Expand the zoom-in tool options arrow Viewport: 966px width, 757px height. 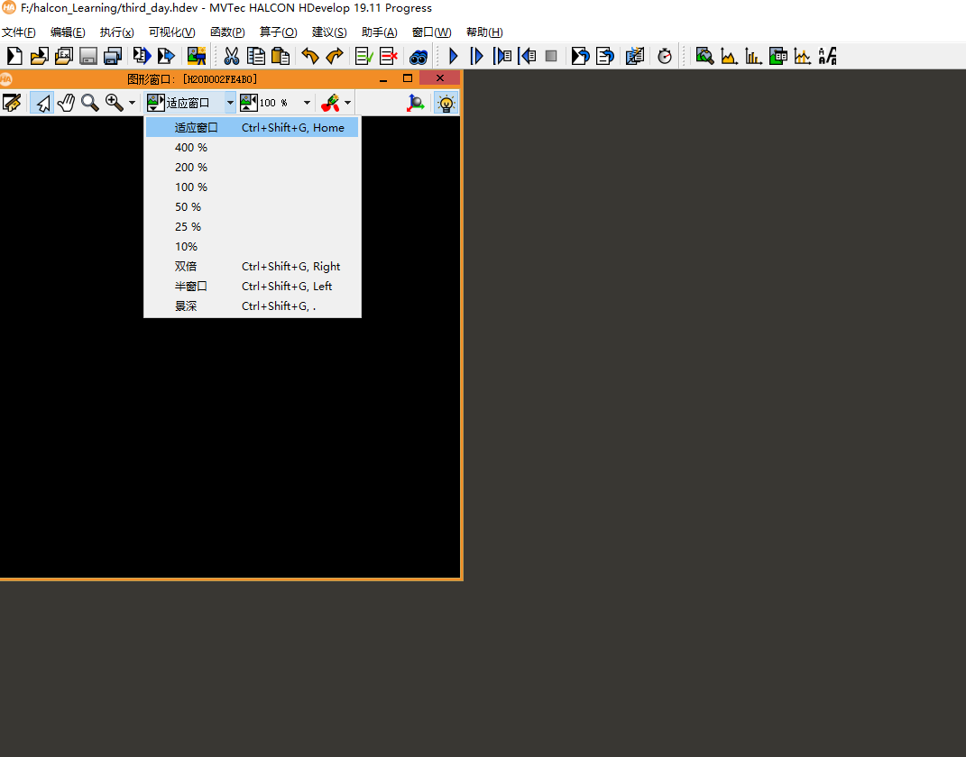click(x=132, y=103)
